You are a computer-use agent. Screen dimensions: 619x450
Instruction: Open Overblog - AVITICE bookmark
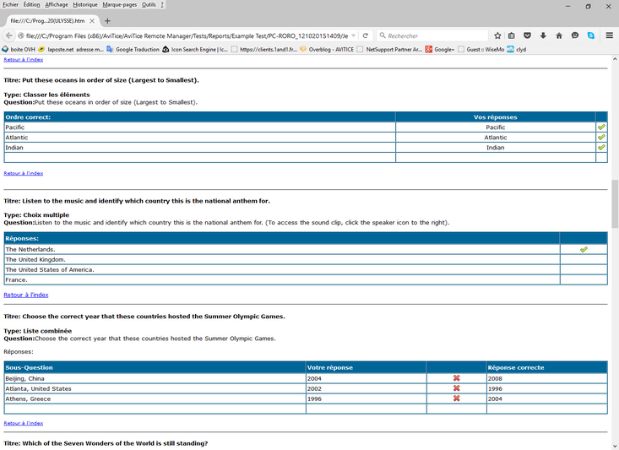(x=327, y=49)
